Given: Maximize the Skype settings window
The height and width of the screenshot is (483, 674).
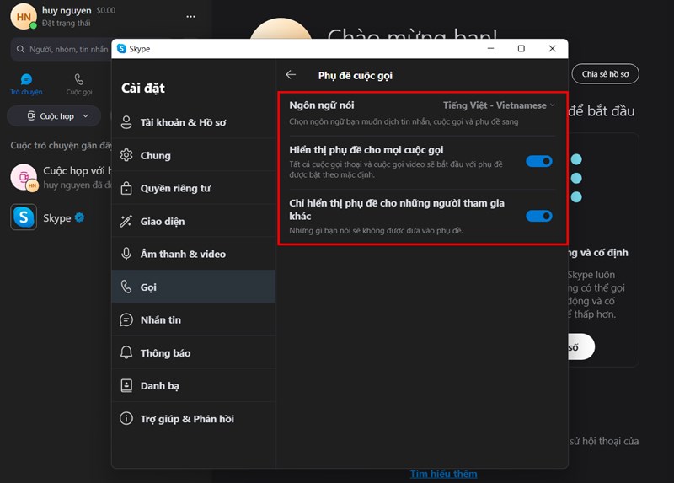Looking at the screenshot, I should (522, 49).
